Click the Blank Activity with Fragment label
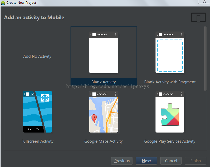Image resolution: width=210 pixels, height=167 pixels. click(170, 82)
